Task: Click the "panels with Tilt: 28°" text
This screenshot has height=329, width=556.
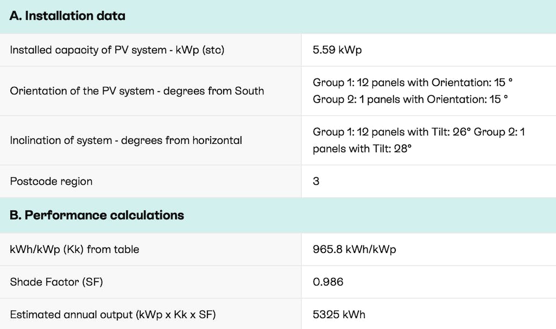Action: (362, 149)
